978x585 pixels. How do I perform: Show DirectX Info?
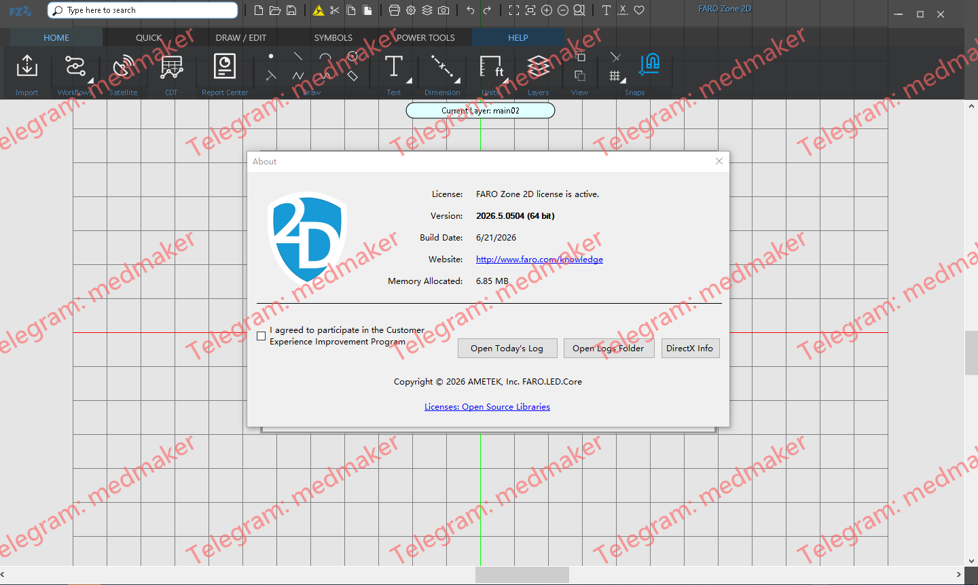click(x=690, y=349)
